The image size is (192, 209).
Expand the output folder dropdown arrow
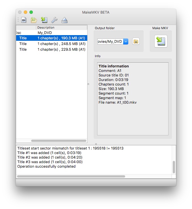point(126,41)
